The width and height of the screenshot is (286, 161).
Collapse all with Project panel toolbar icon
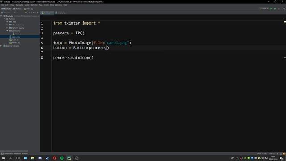[x=29, y=13]
